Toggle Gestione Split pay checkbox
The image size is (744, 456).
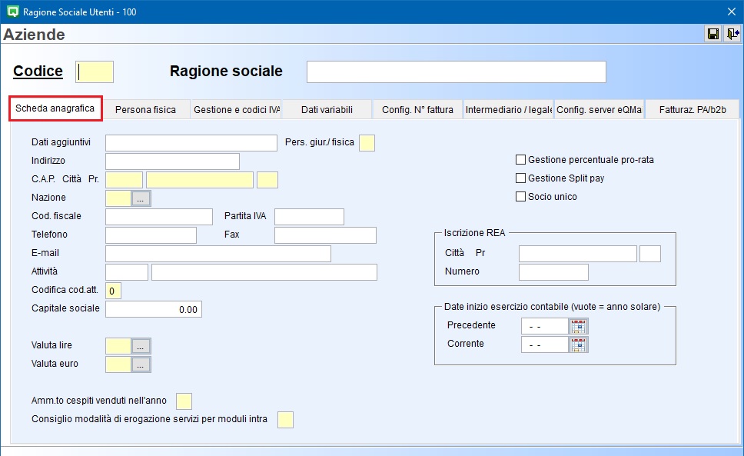[x=520, y=178]
